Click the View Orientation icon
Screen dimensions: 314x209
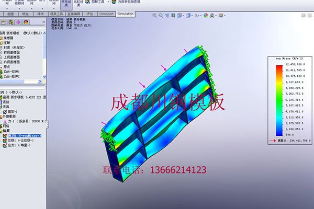[x=179, y=15]
